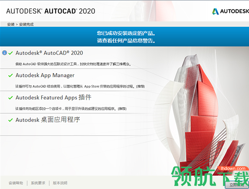Click the Autodesk logo at top right
Screen dimensions: 249x189
[230, 11]
